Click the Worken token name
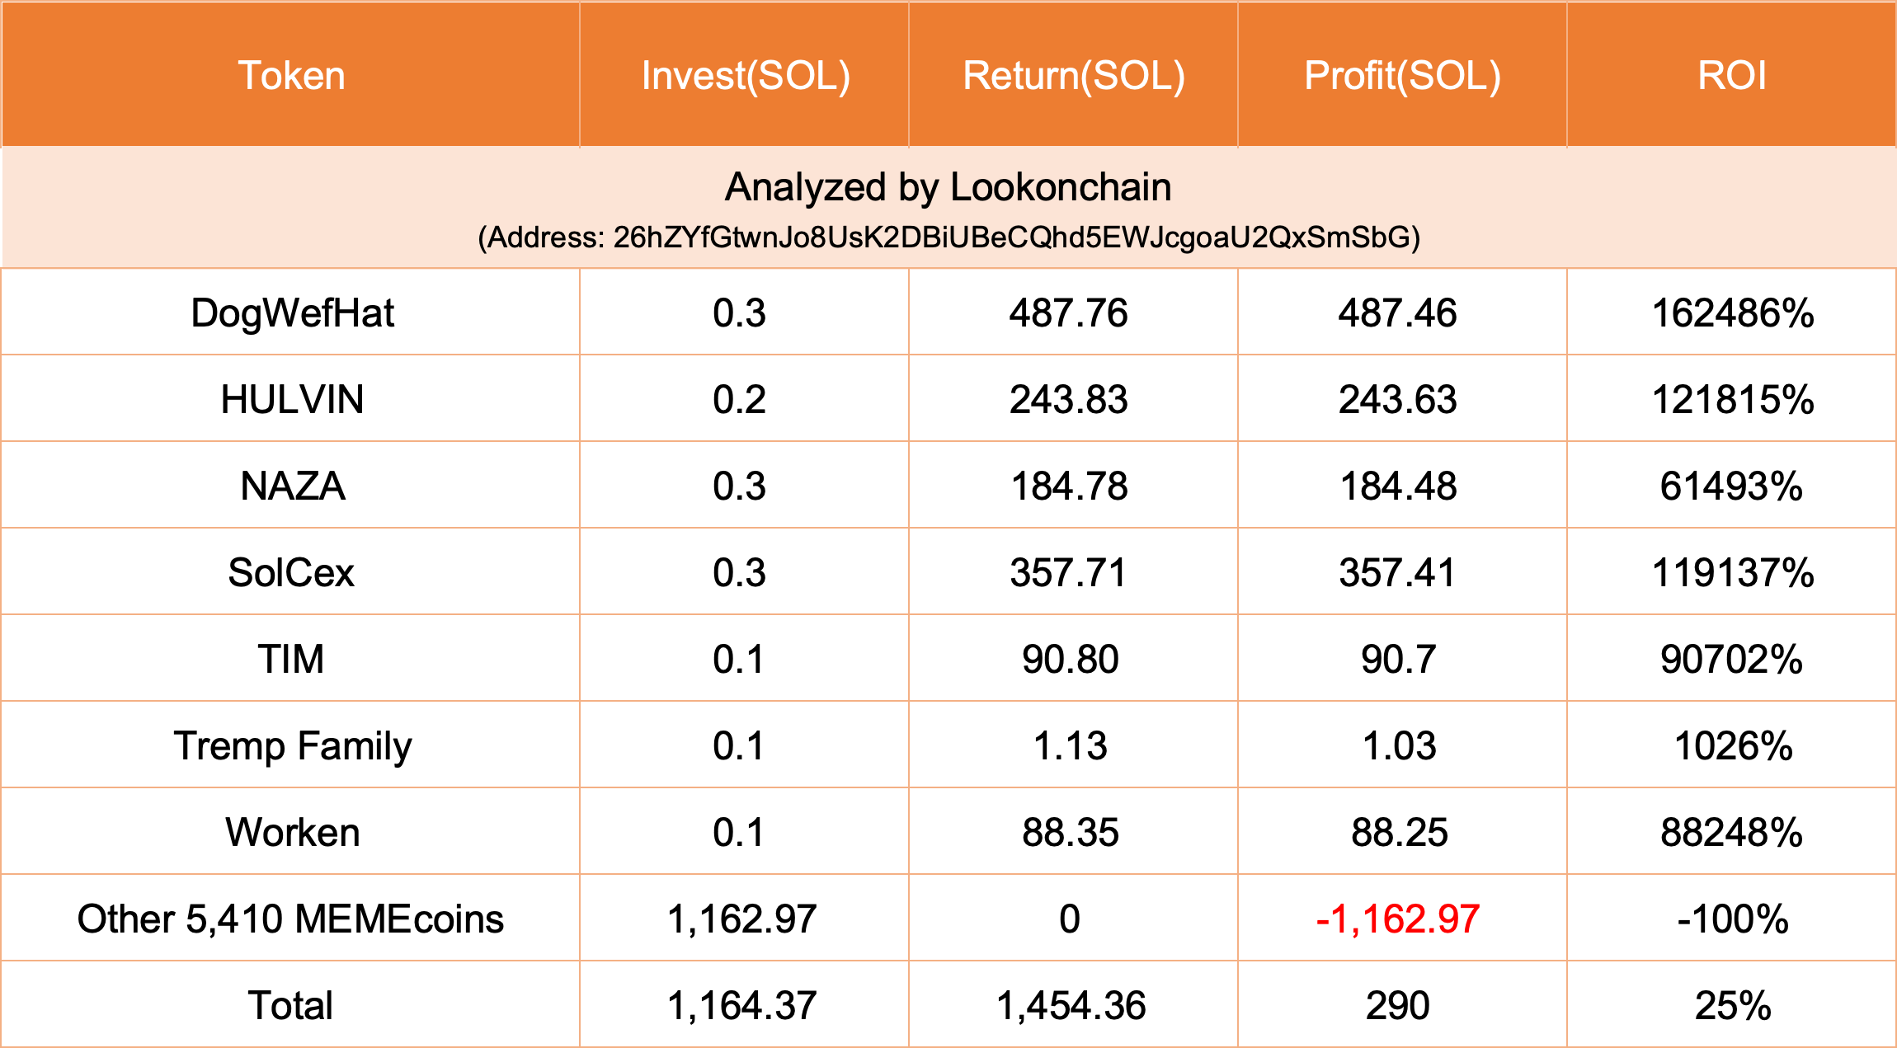This screenshot has height=1048, width=1897. (292, 833)
